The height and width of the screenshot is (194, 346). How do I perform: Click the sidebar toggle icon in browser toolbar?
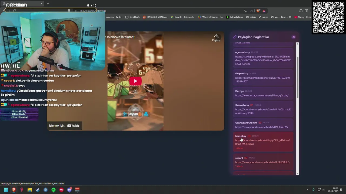pyautogui.click(x=306, y=11)
